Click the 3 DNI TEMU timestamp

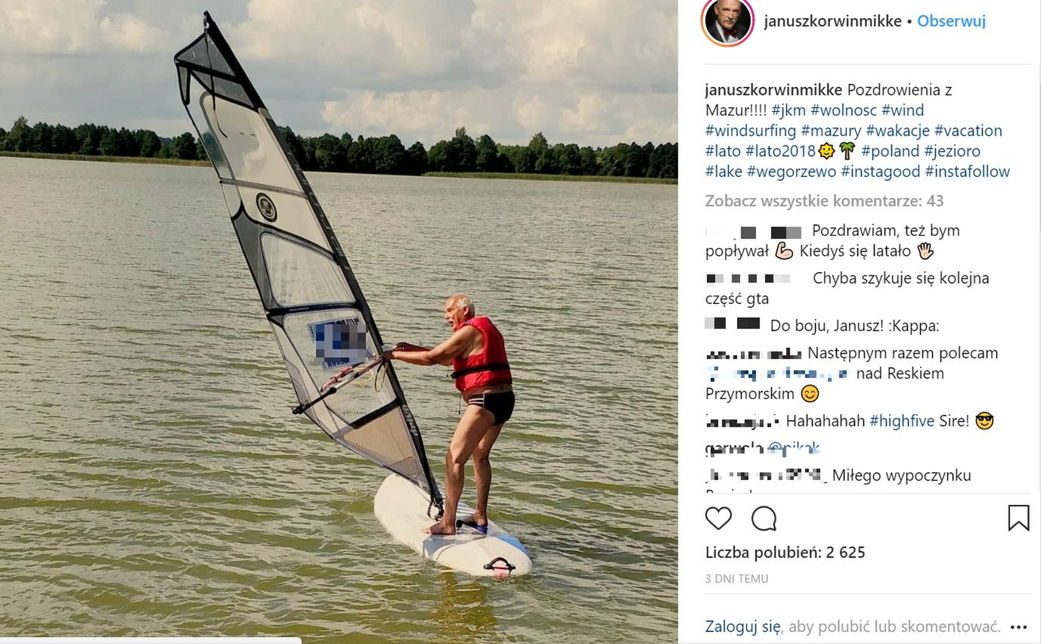tap(736, 579)
